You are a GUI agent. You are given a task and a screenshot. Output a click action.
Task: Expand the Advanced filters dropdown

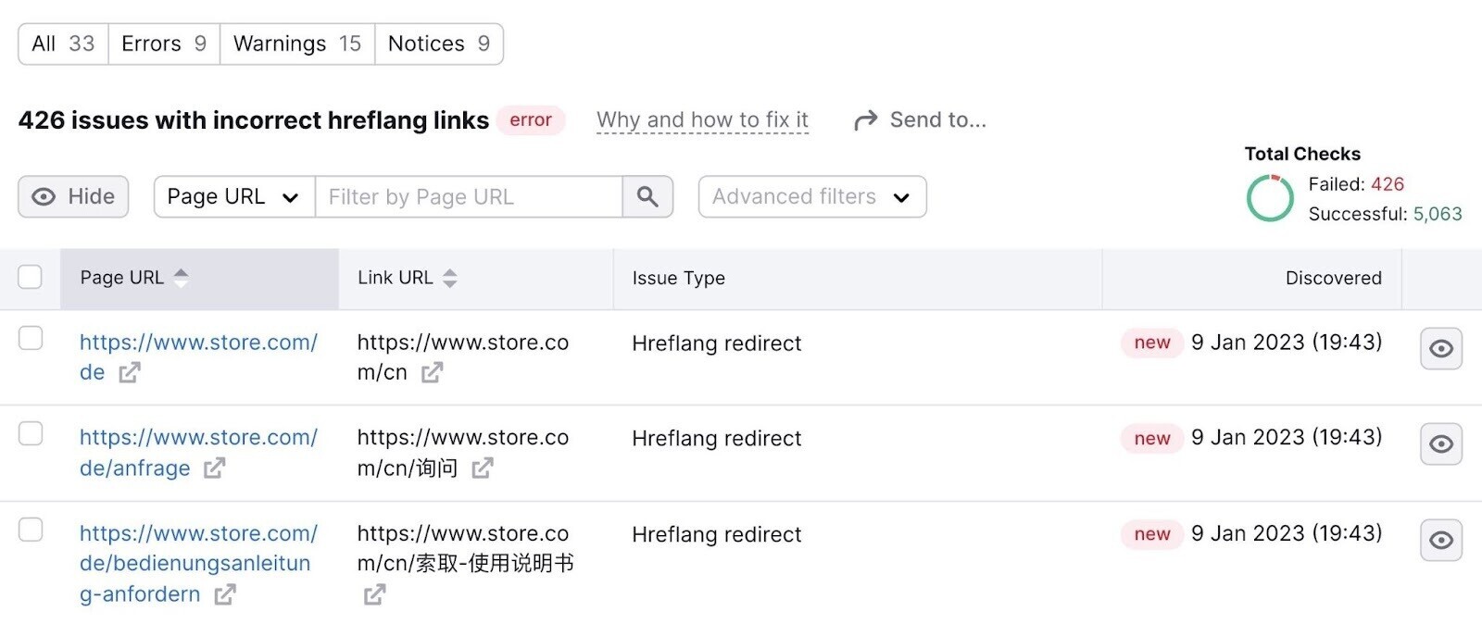811,196
